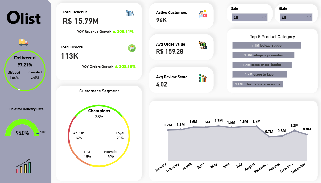Click the Total Orders shopping cart icon

132,48
